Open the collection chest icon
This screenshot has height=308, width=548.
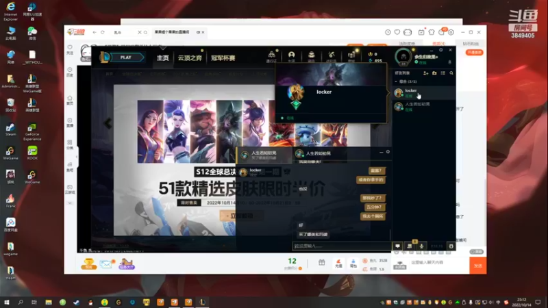pyautogui.click(x=311, y=56)
